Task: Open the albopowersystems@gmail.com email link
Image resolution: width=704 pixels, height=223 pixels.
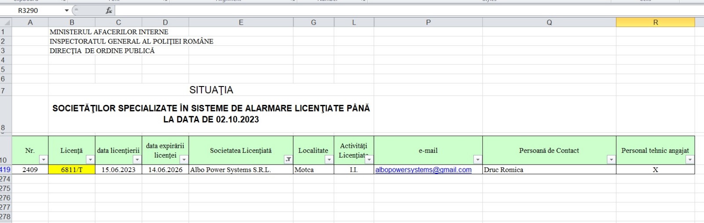Action: pyautogui.click(x=423, y=170)
